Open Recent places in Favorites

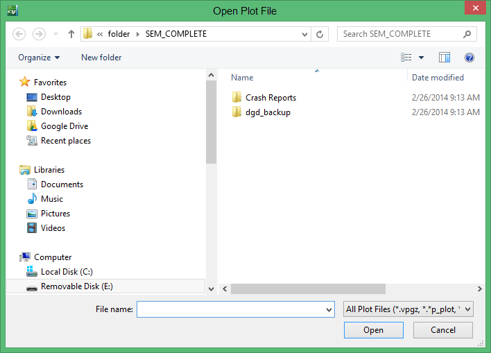[x=66, y=141]
